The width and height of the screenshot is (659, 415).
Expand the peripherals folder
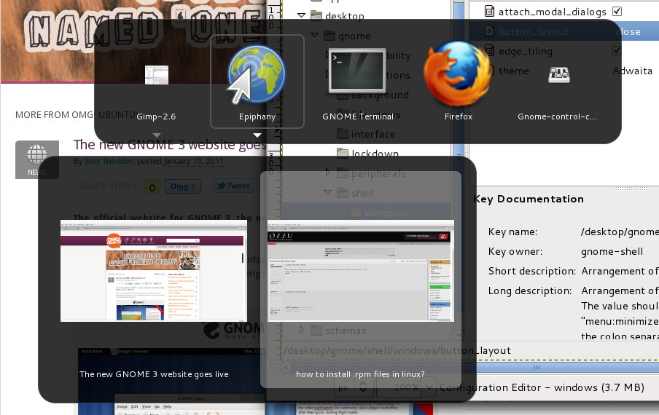tap(328, 172)
